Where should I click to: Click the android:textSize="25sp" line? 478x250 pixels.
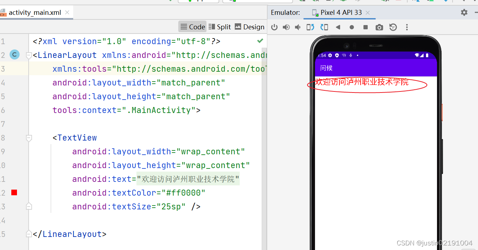point(136,207)
